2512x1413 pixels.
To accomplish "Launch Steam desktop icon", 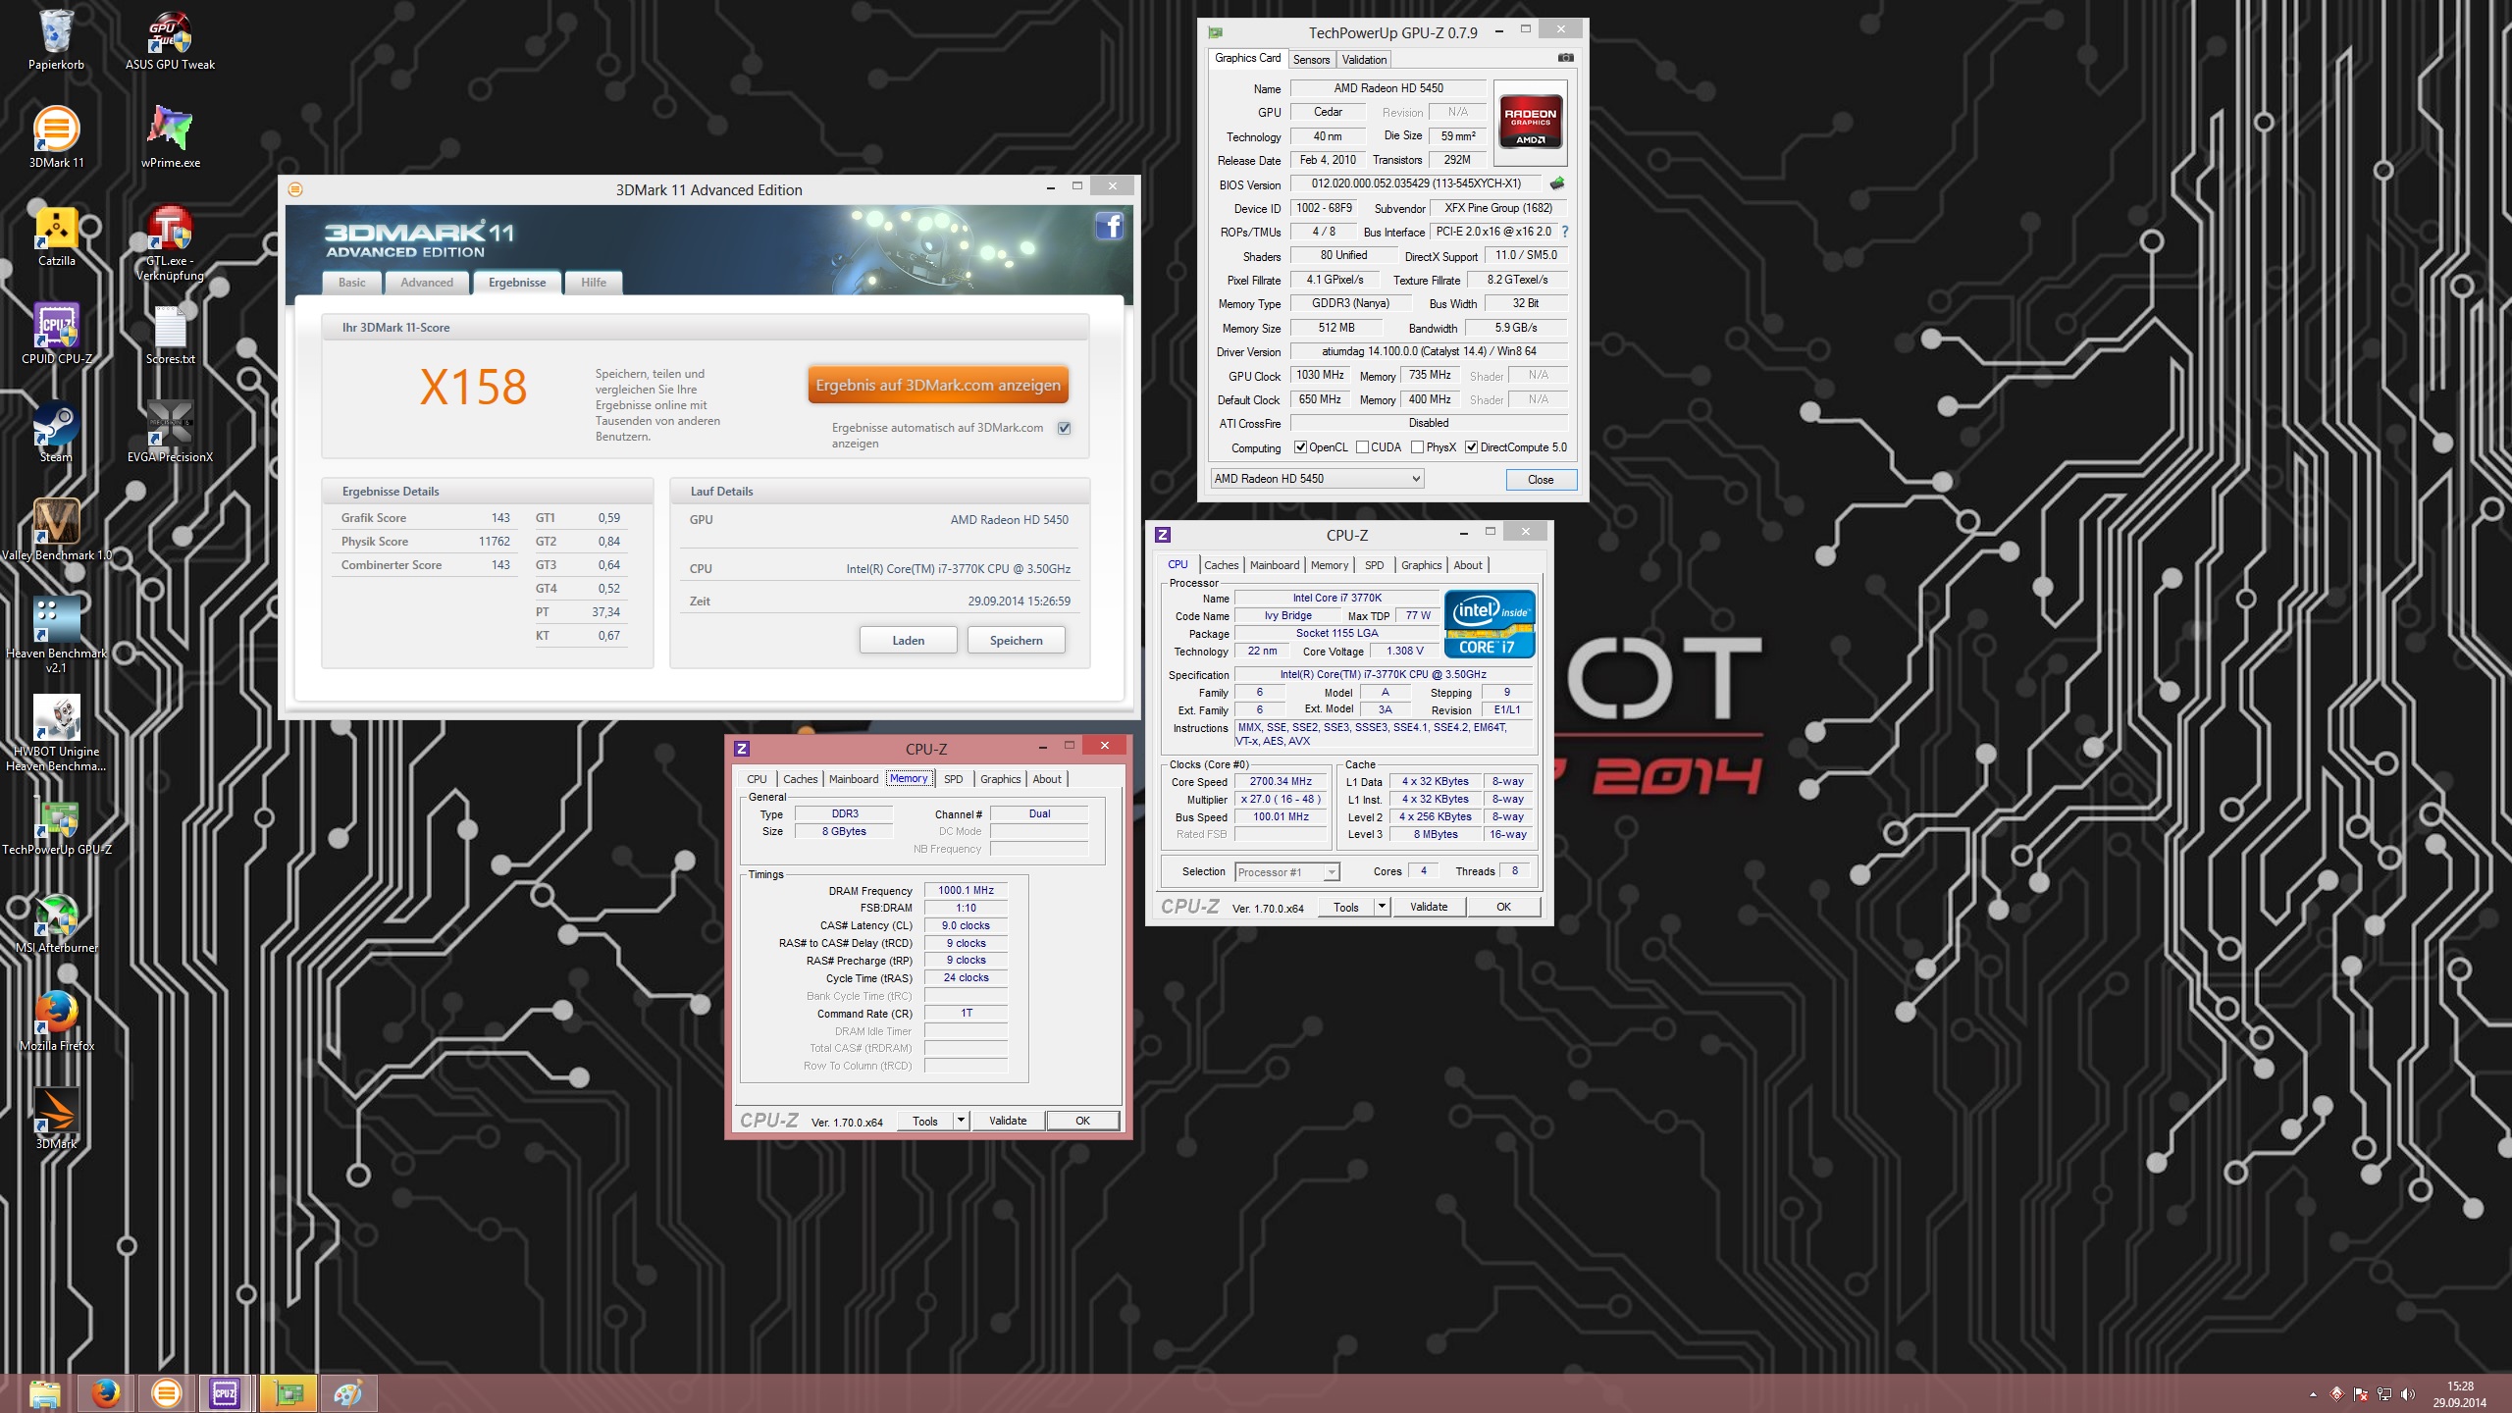I will 56,432.
